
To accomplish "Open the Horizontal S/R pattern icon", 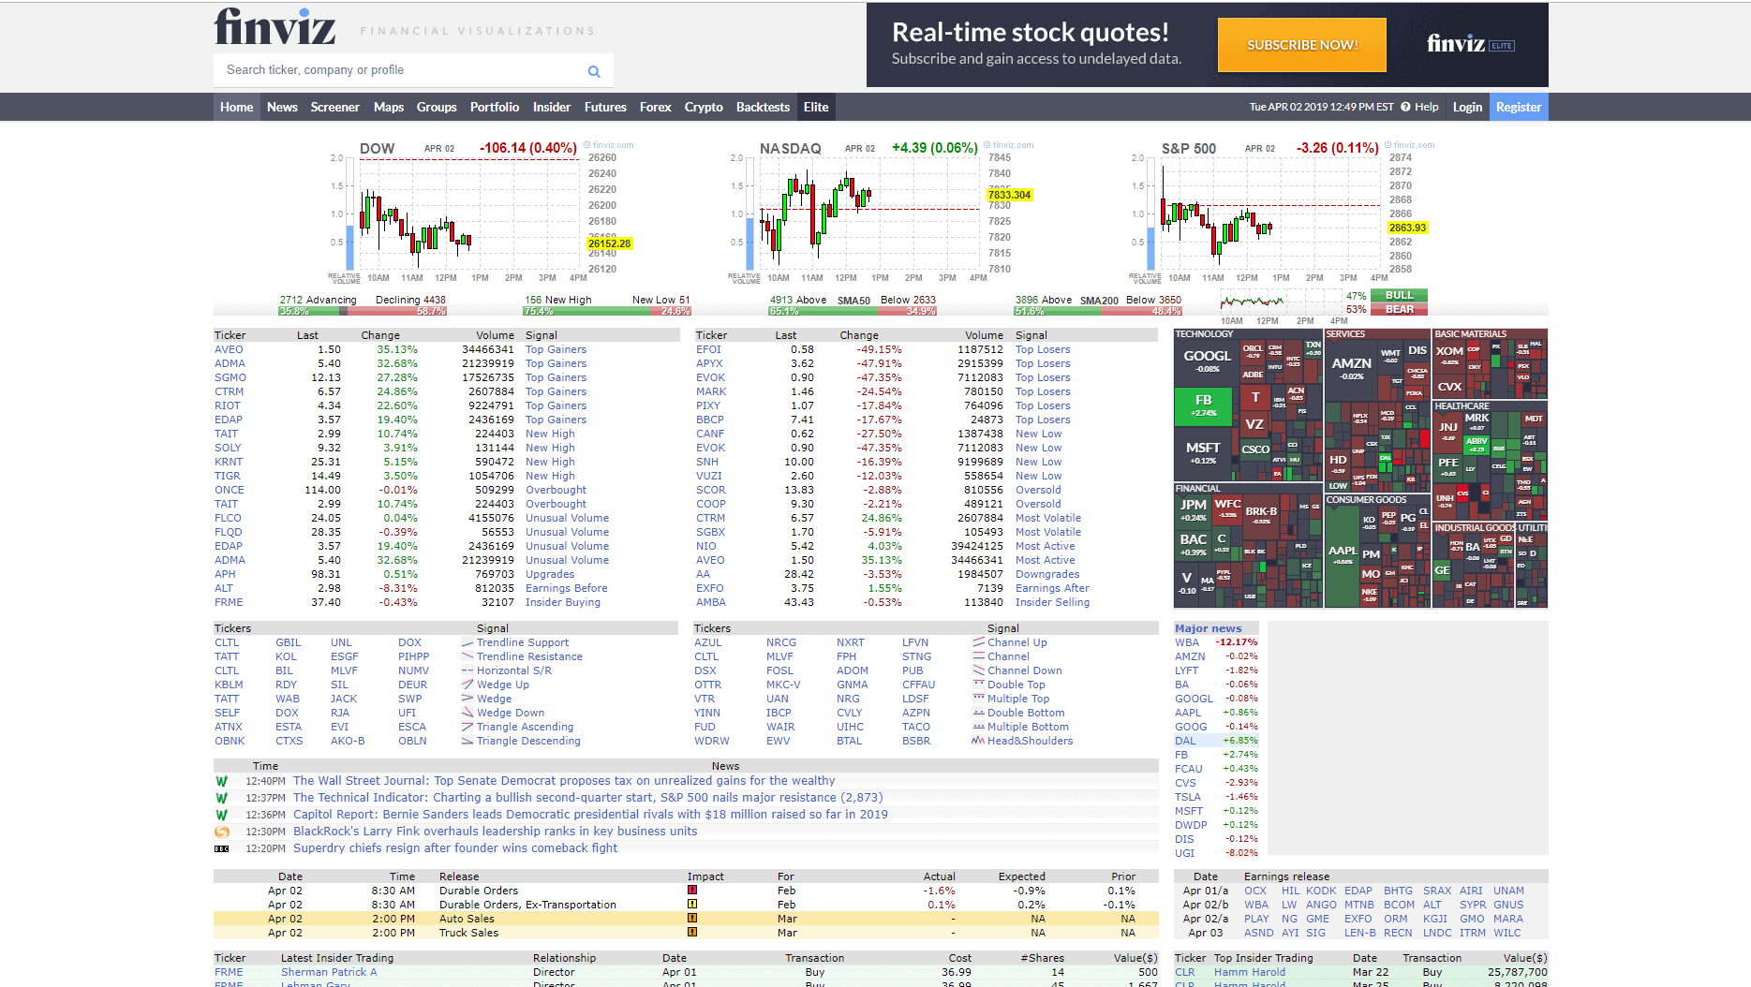I will (x=467, y=670).
